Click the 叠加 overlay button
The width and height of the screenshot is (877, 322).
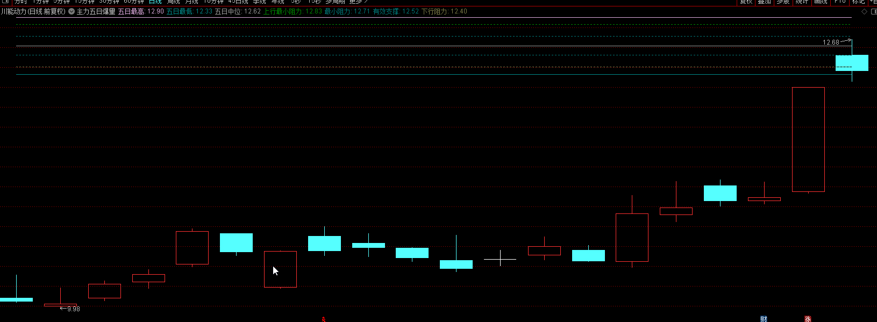(764, 2)
